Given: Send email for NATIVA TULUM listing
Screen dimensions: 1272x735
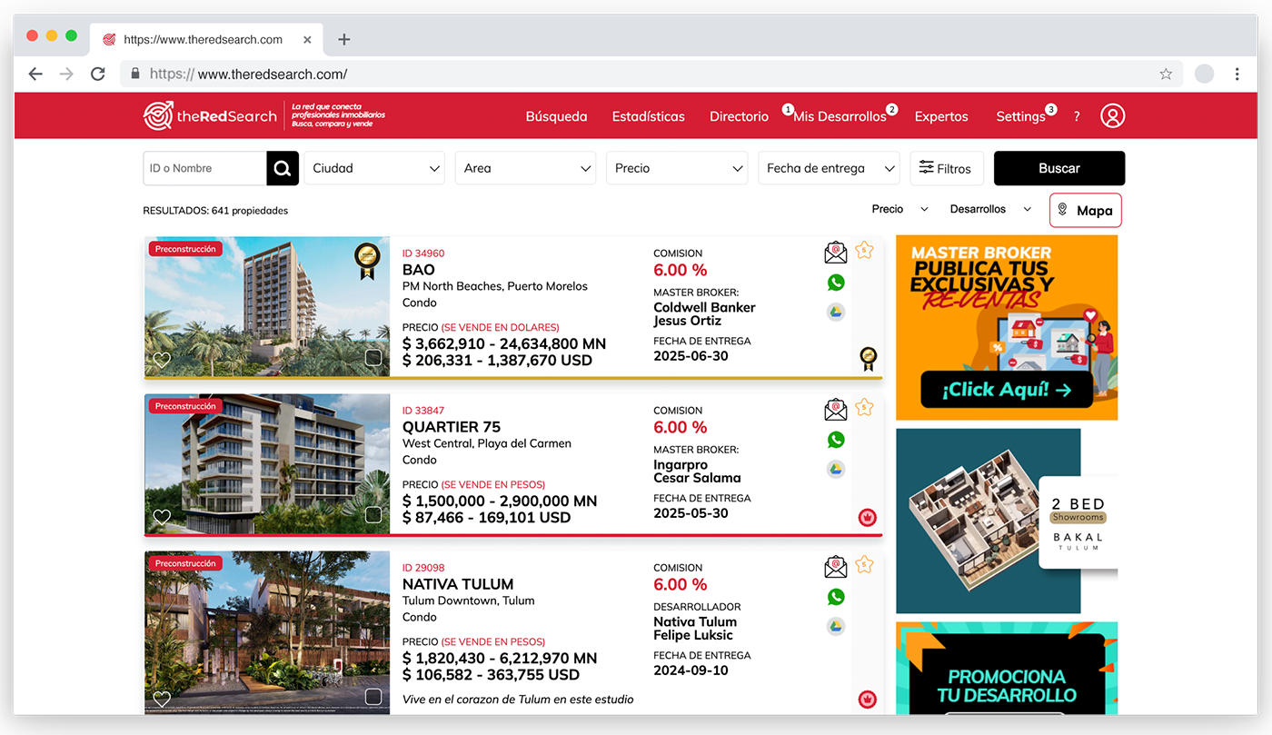Looking at the screenshot, I should point(836,568).
